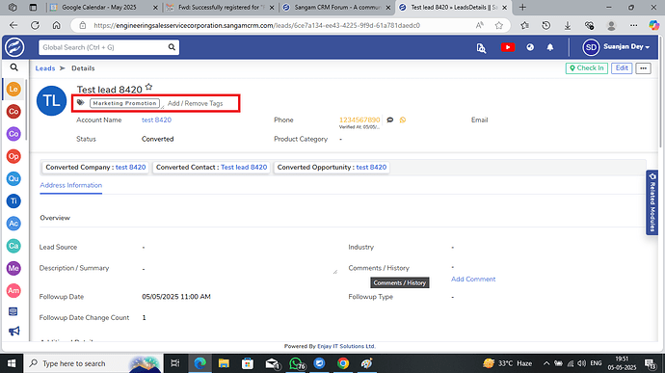The height and width of the screenshot is (373, 665).
Task: Add page to favorites star in address bar
Action: 499,25
